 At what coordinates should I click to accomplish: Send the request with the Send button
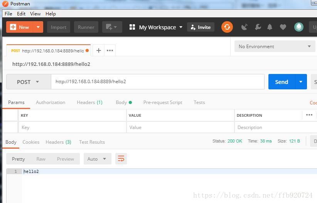point(282,82)
